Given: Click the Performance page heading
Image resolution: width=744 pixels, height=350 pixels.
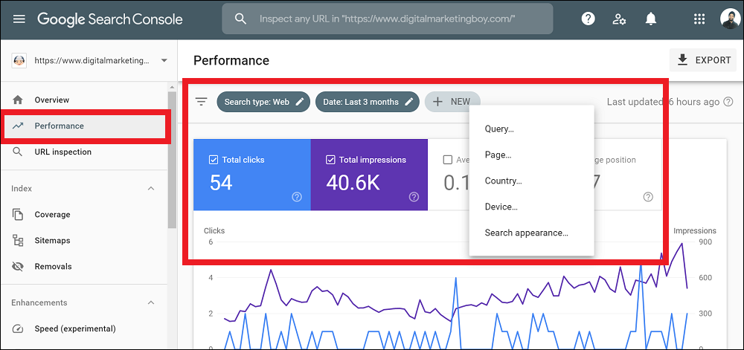Looking at the screenshot, I should pyautogui.click(x=231, y=61).
